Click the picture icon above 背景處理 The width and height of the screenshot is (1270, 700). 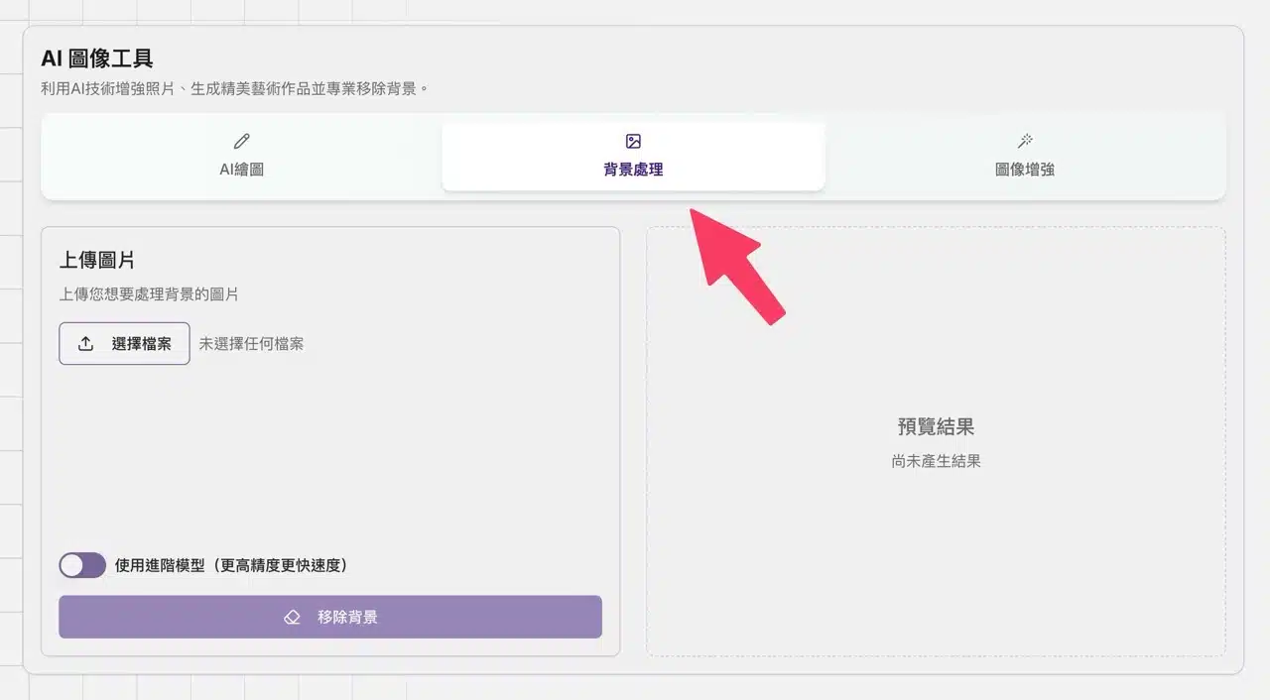point(633,142)
